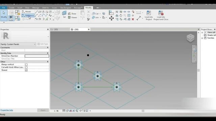Click the Visual Style view control icon
Screen dimensions: 216x121
[x=67, y=111]
